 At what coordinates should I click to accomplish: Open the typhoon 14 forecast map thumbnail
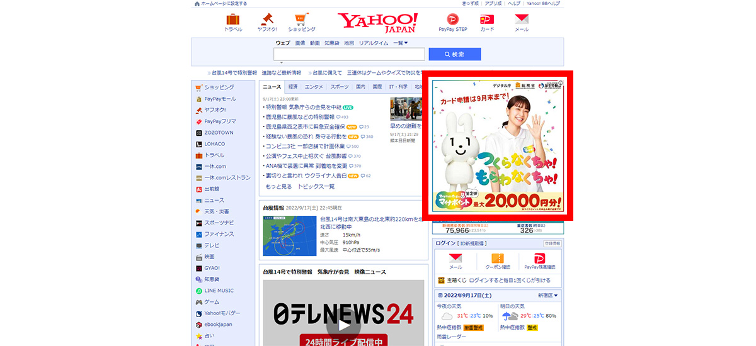click(x=290, y=235)
